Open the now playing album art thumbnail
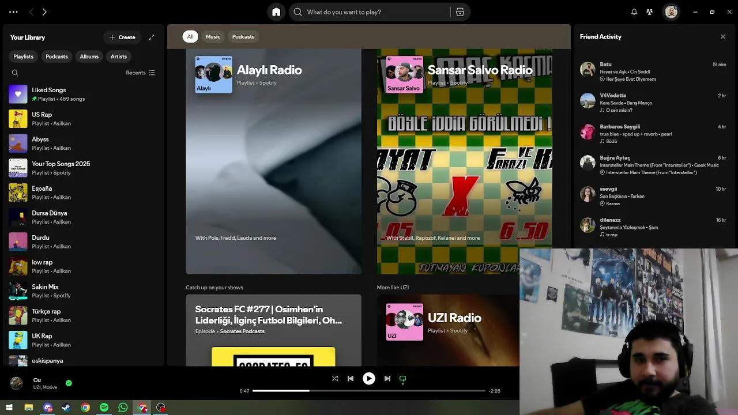The width and height of the screenshot is (738, 415). [x=17, y=383]
